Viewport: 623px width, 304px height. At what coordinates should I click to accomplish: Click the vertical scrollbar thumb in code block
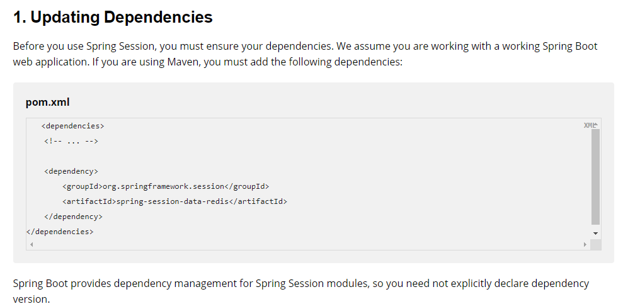tap(595, 177)
